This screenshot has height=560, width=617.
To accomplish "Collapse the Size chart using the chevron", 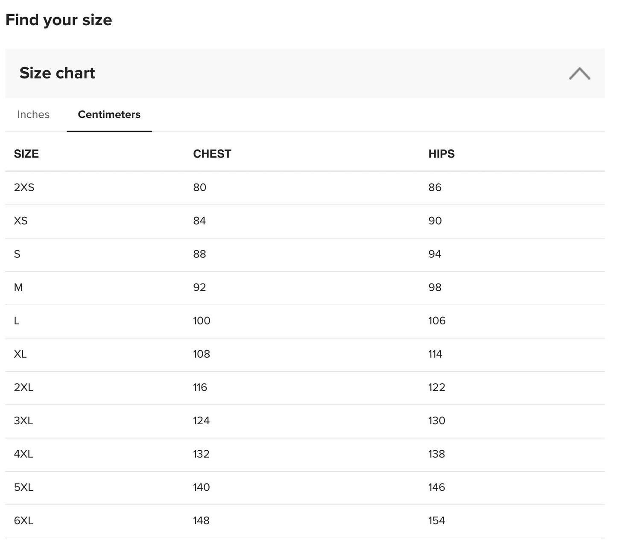I will (579, 73).
